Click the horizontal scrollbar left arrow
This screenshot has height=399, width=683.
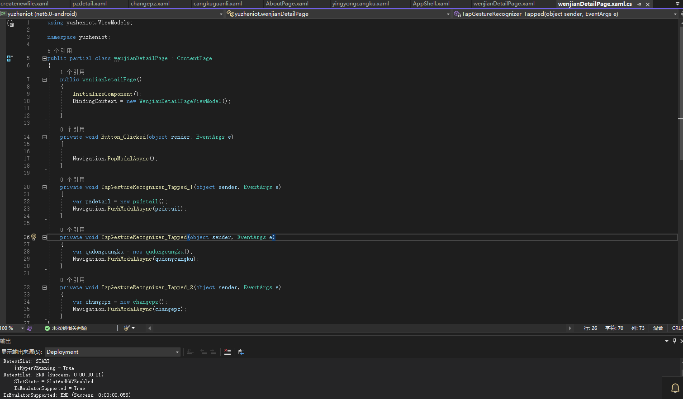coord(149,328)
